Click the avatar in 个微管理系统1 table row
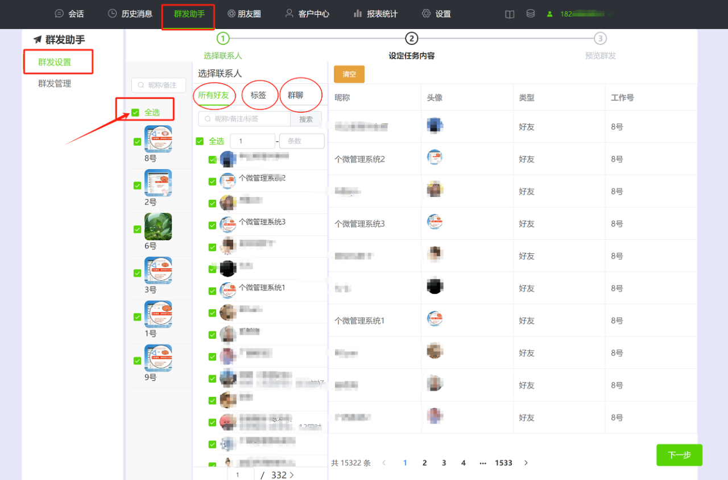Image resolution: width=728 pixels, height=480 pixels. pos(435,319)
